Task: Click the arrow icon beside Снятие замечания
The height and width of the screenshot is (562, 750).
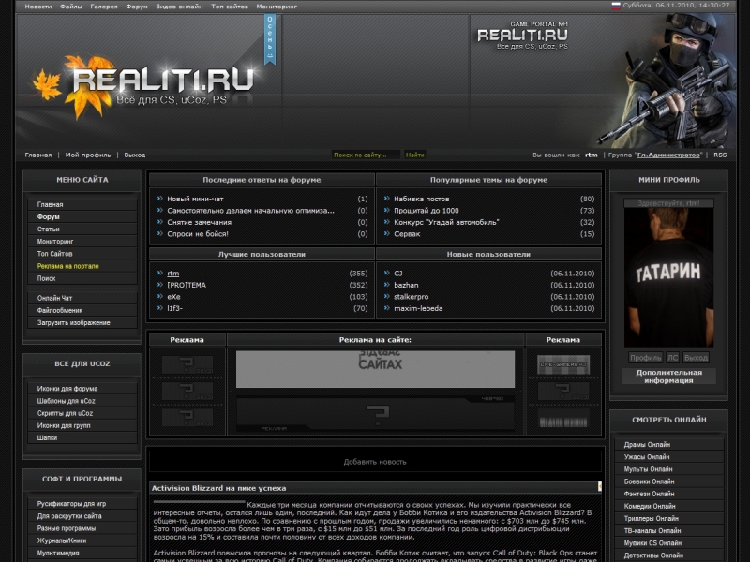Action: coord(159,222)
